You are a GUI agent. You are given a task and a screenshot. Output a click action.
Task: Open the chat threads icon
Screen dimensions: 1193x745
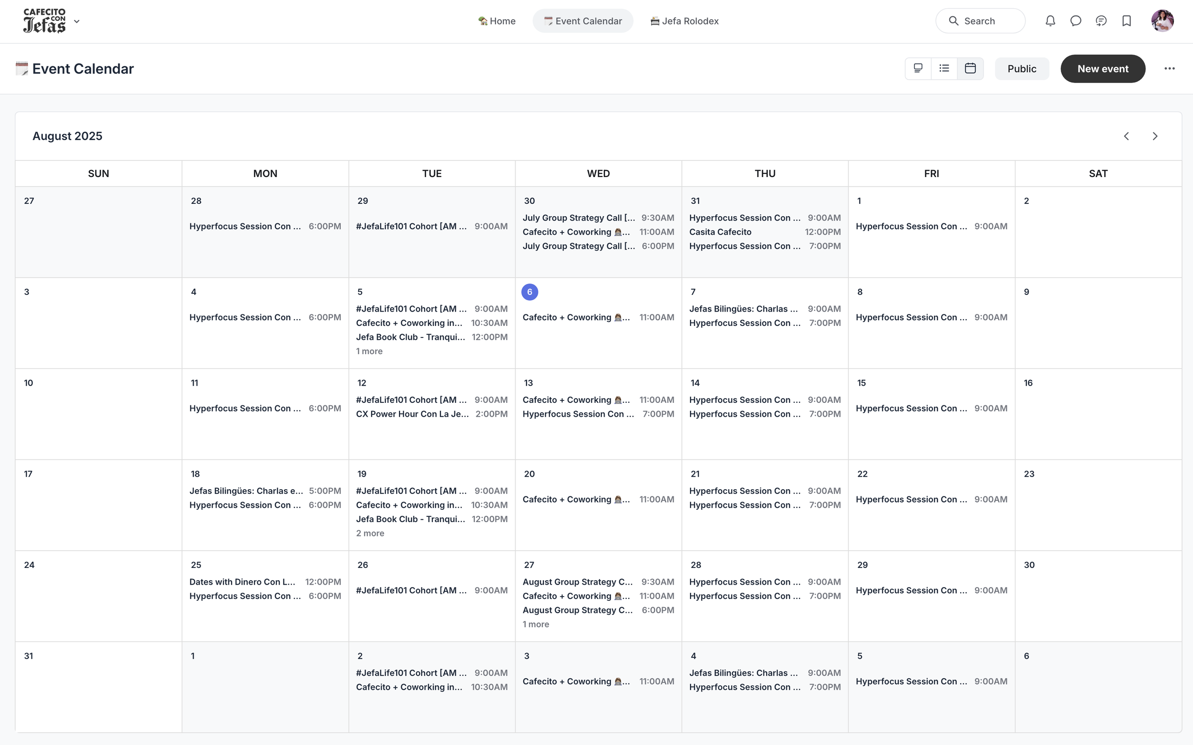point(1101,21)
